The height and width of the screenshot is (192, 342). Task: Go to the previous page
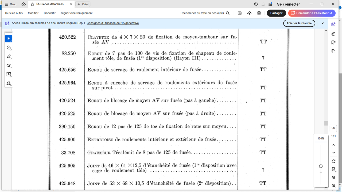pos(333,145)
